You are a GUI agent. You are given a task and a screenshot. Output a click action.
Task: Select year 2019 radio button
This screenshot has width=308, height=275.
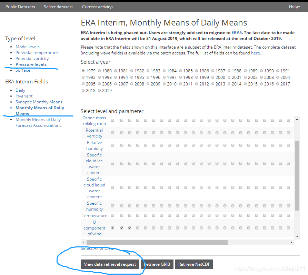[x=99, y=91]
